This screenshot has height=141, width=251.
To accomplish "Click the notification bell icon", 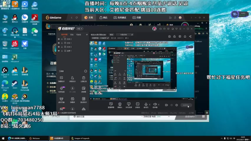I will coord(185,36).
